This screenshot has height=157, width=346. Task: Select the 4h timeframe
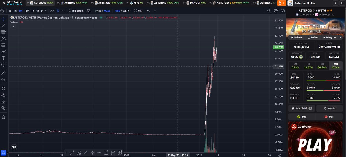coord(37,11)
